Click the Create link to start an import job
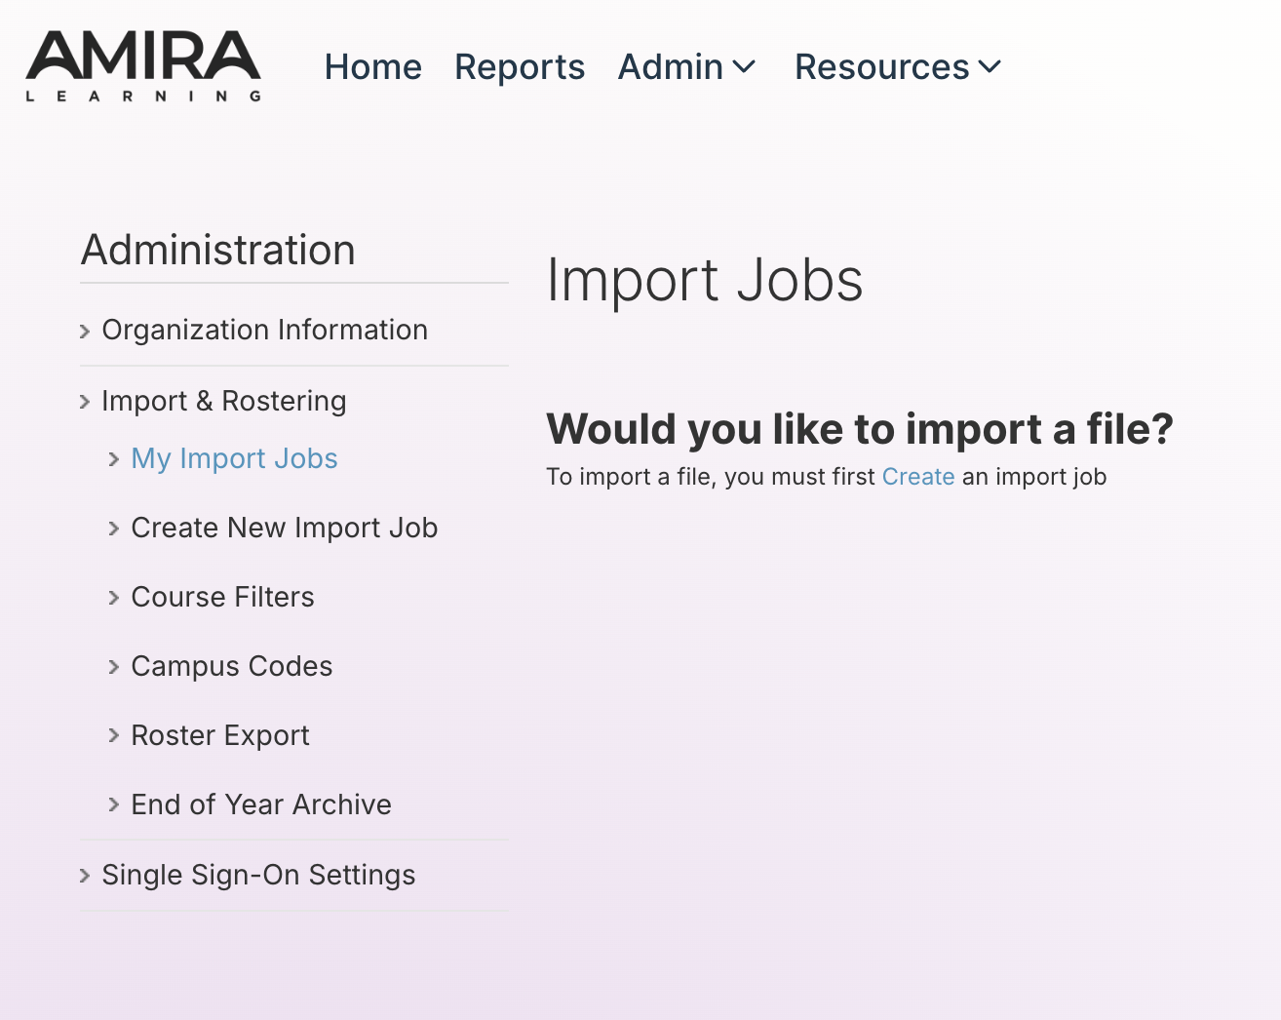 [917, 477]
